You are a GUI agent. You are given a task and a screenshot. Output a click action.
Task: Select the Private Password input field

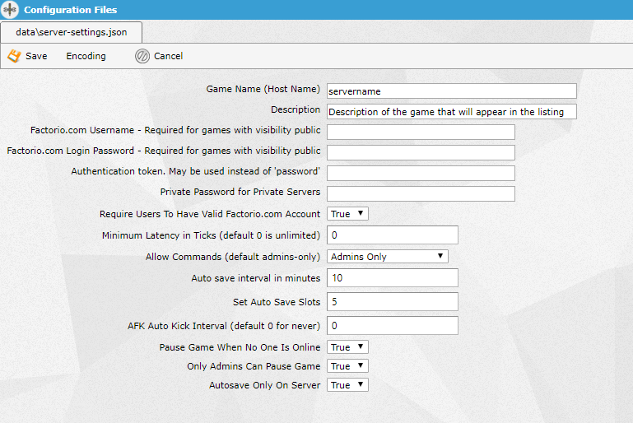tap(421, 193)
